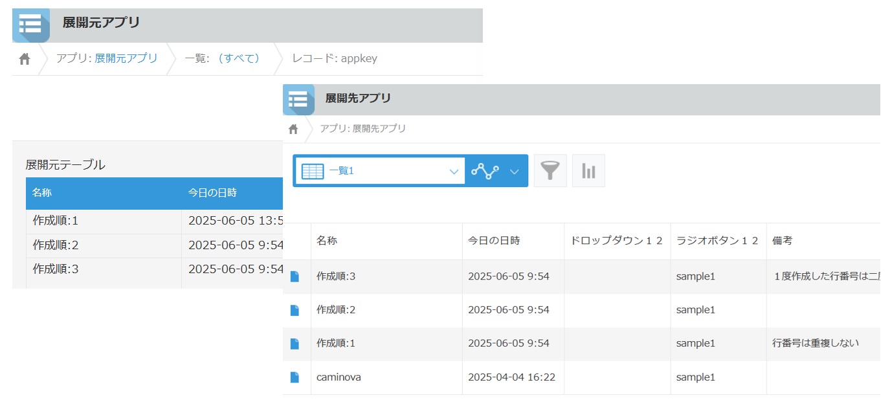Click the 備考 column header
The height and width of the screenshot is (400, 890).
(x=783, y=241)
